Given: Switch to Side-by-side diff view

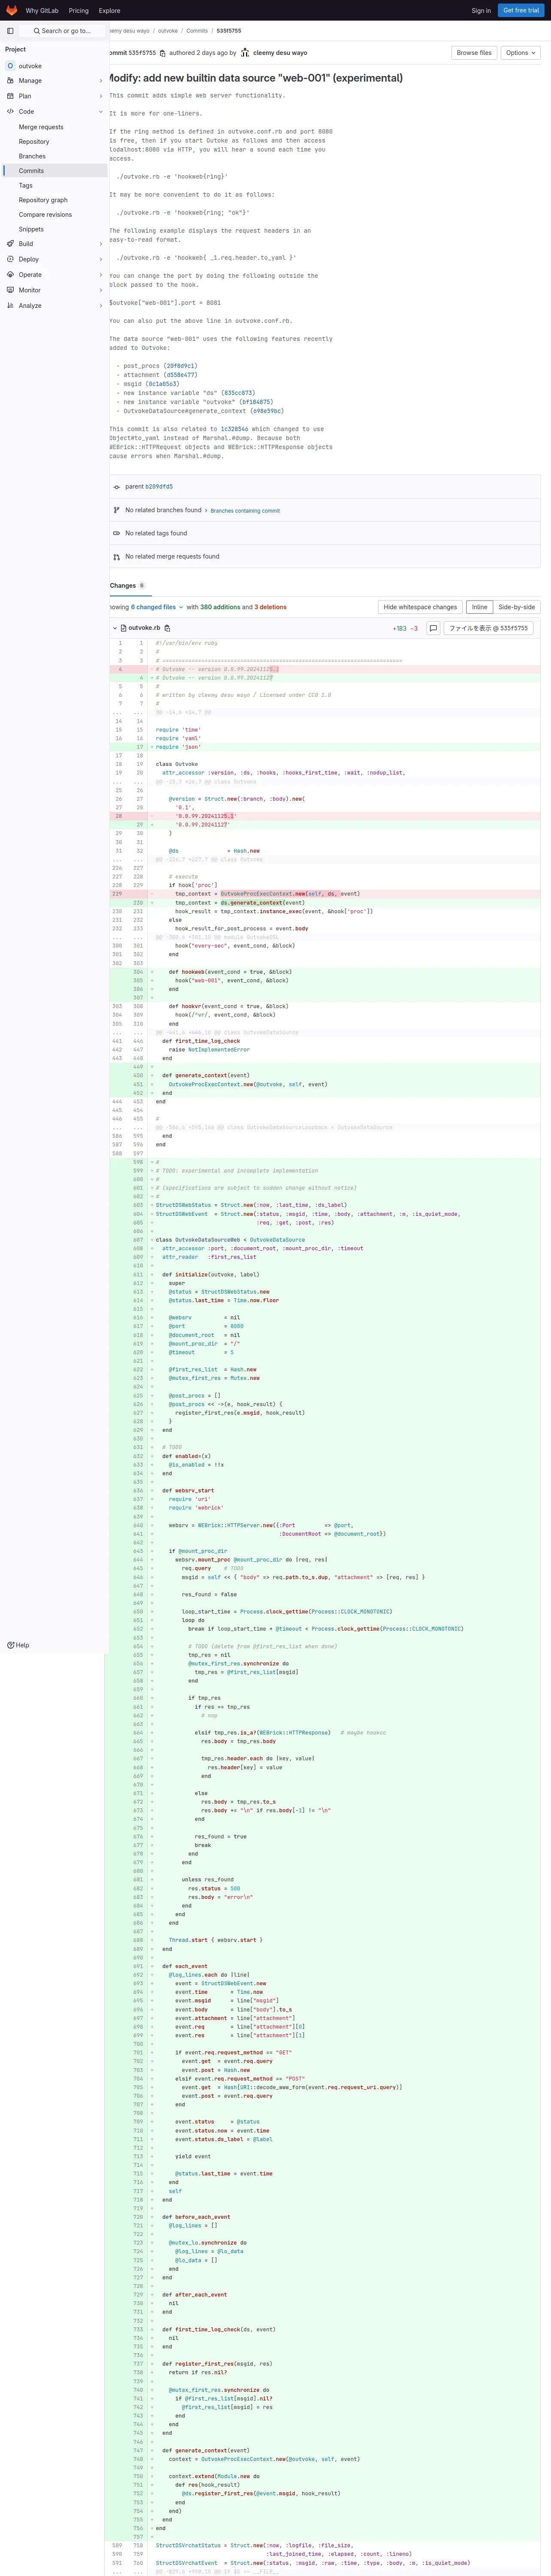Looking at the screenshot, I should [517, 607].
